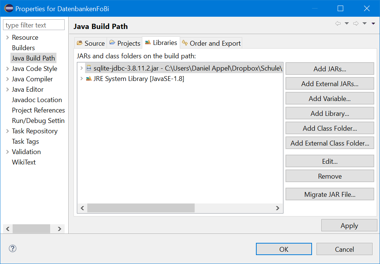This screenshot has width=380, height=264.
Task: Click the back navigation arrow icon
Action: pyautogui.click(x=338, y=23)
